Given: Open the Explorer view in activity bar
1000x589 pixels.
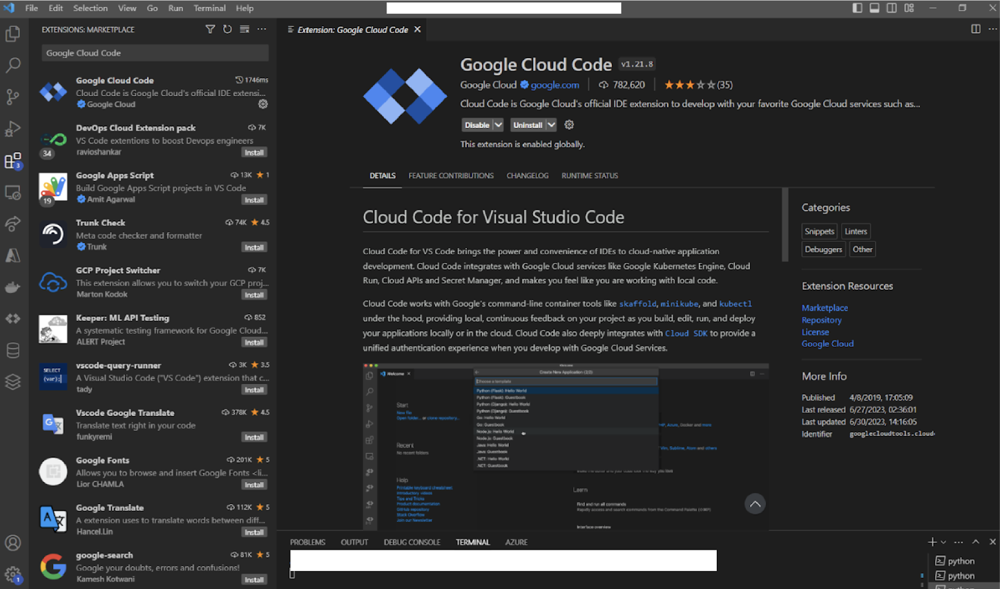Looking at the screenshot, I should click(x=13, y=33).
